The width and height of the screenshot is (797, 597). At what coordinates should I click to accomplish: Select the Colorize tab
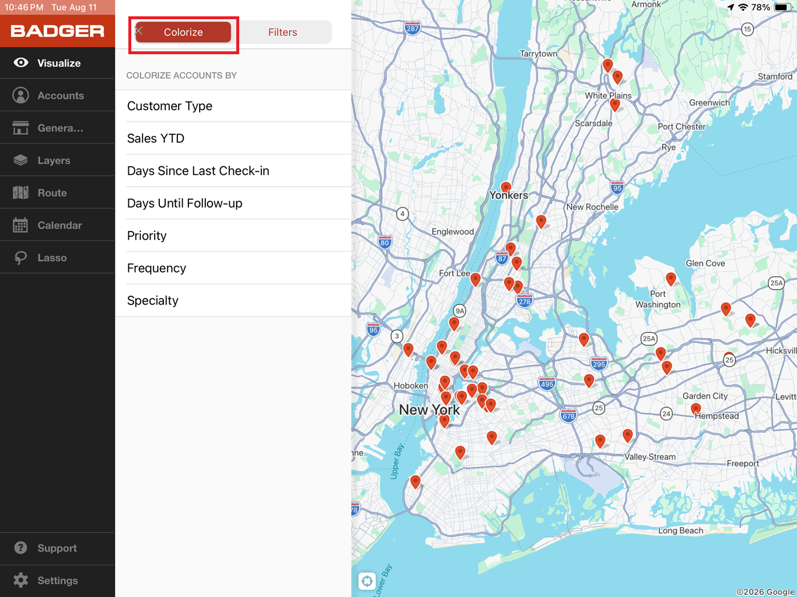click(x=183, y=32)
